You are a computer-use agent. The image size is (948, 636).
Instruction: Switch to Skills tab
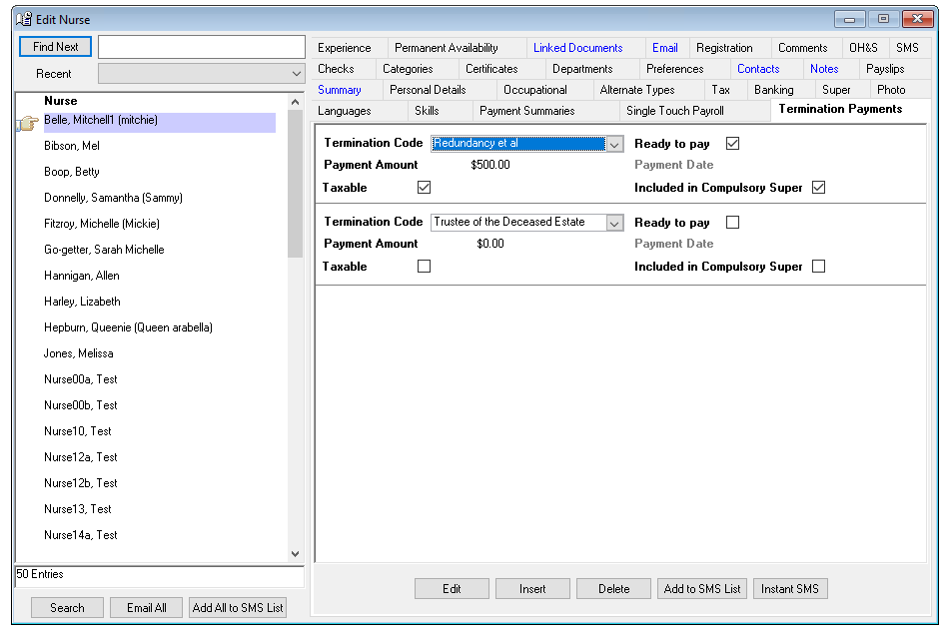(x=427, y=111)
